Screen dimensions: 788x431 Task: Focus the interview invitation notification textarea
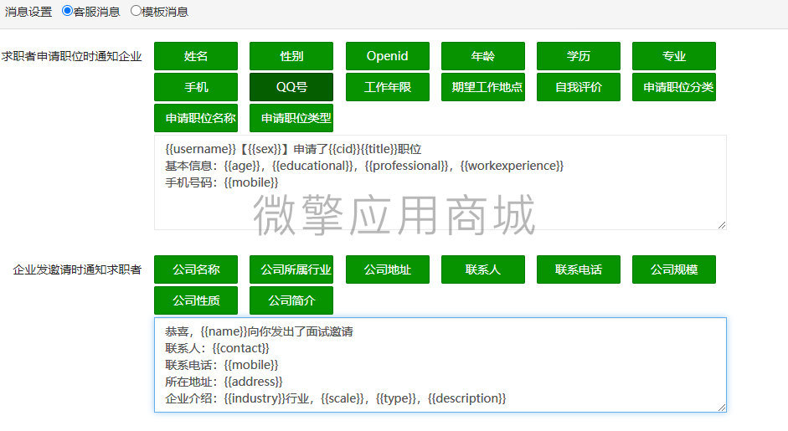440,365
